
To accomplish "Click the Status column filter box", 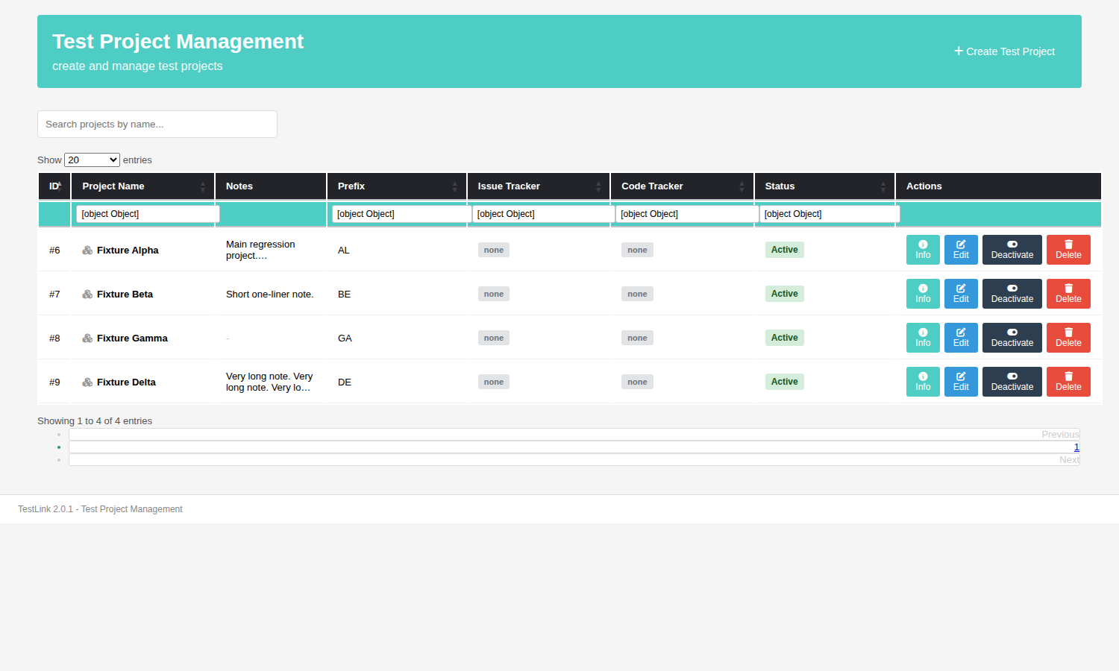I will coord(830,214).
